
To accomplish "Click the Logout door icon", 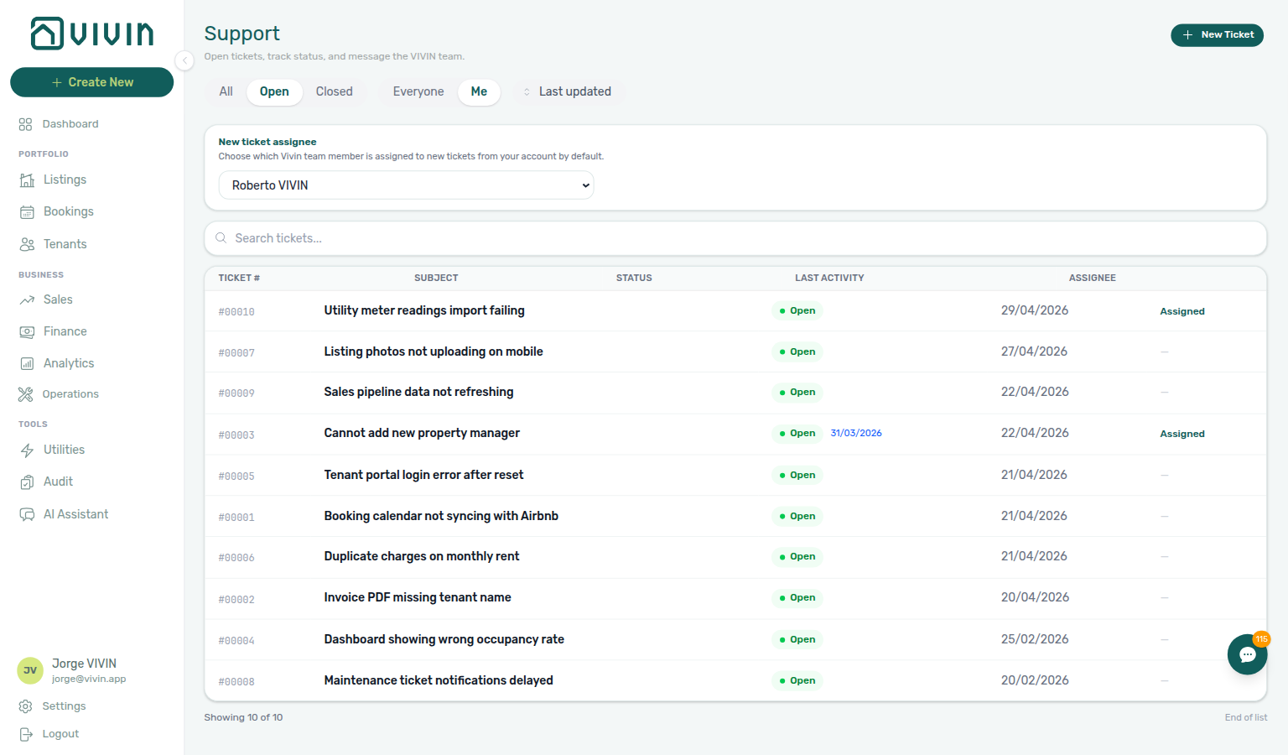I will 25,734.
